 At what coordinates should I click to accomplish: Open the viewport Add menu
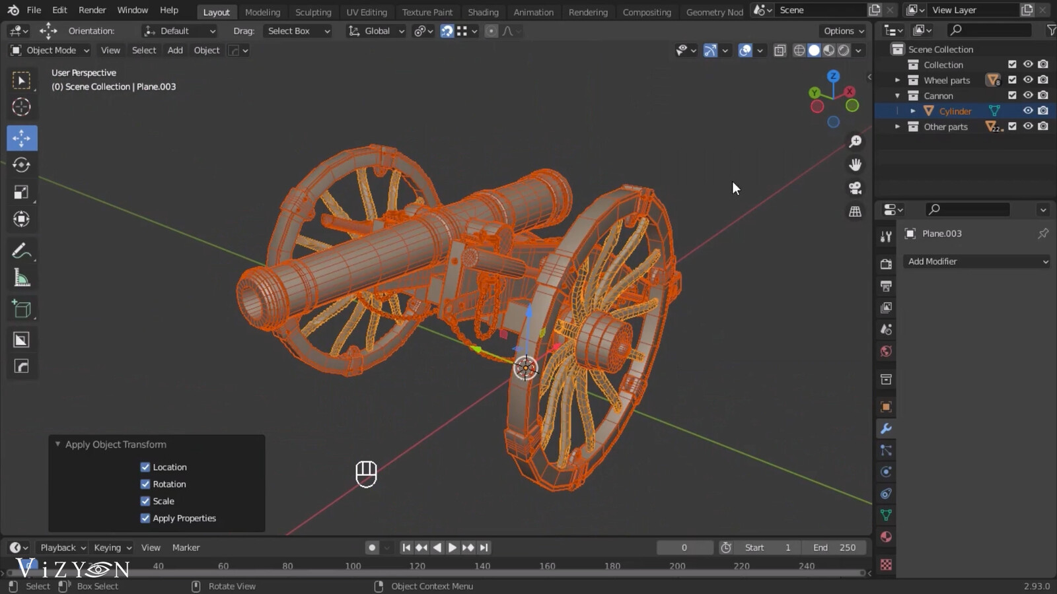click(175, 50)
